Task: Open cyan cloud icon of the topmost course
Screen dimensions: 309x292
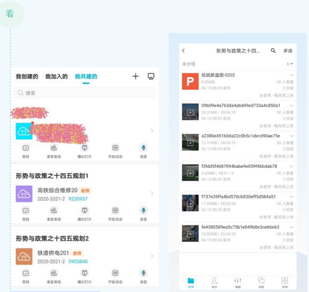Action: pyautogui.click(x=24, y=131)
